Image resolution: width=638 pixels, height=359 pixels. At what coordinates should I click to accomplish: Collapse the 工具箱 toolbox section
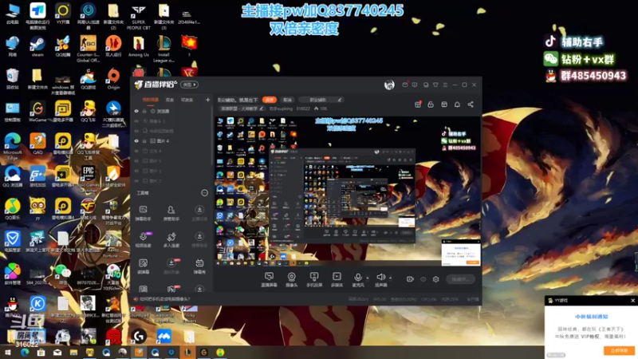point(204,193)
